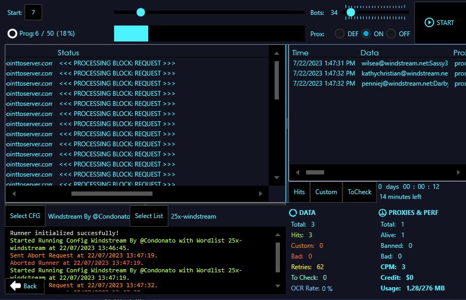Screen dimensions: 466x300
Task: Open the ToCheck tab
Action: (x=359, y=192)
